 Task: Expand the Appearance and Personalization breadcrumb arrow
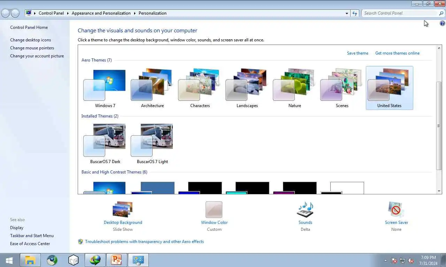click(134, 13)
